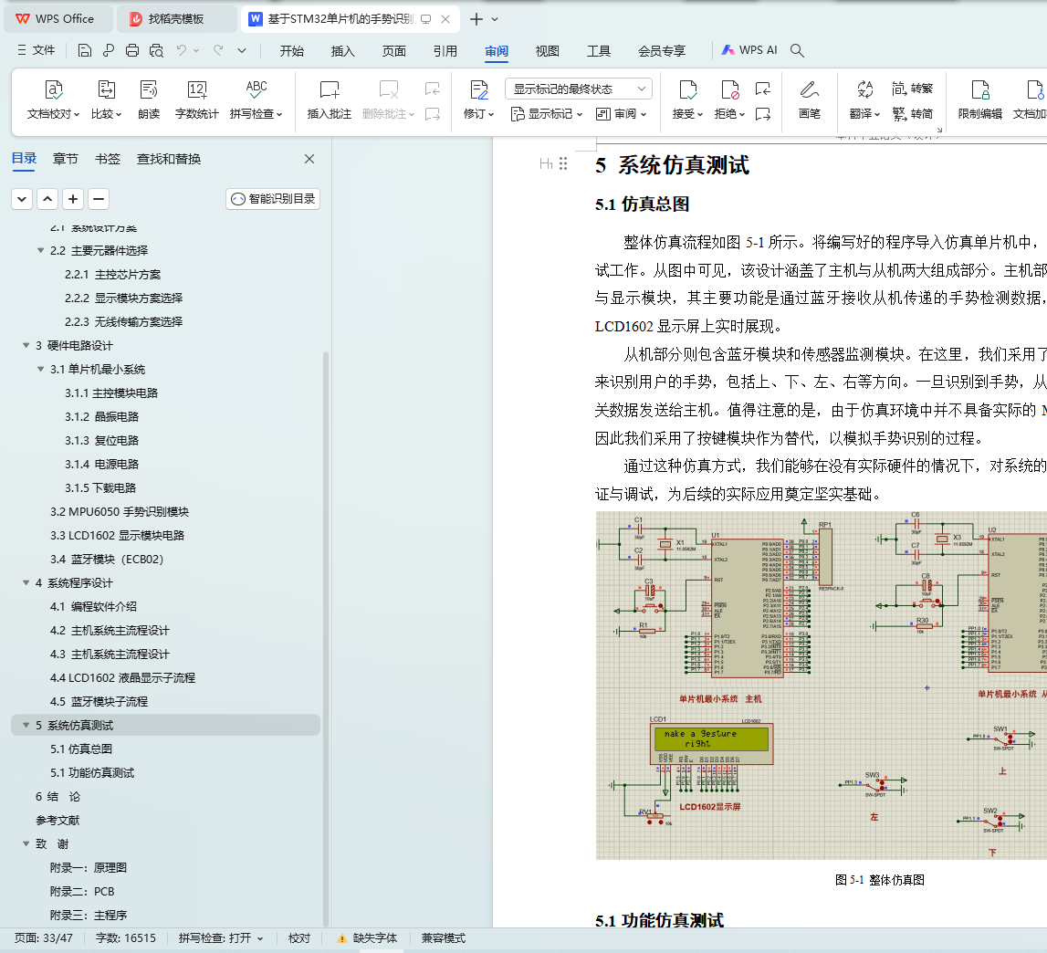
Task: Collapse the 3 硬件电路设计 node
Action: [x=26, y=345]
